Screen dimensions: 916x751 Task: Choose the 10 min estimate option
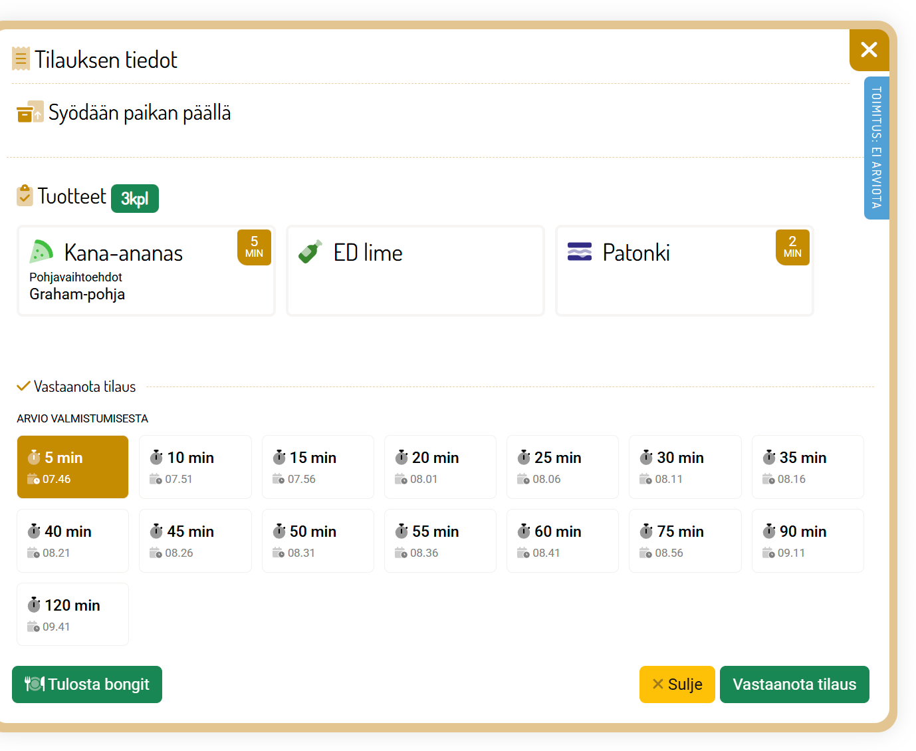195,467
